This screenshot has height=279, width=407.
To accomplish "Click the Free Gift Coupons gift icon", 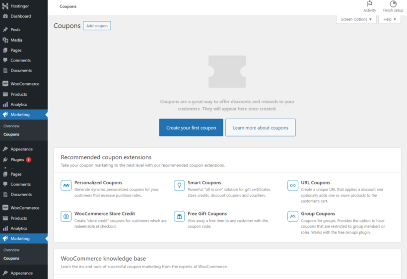I will [179, 216].
